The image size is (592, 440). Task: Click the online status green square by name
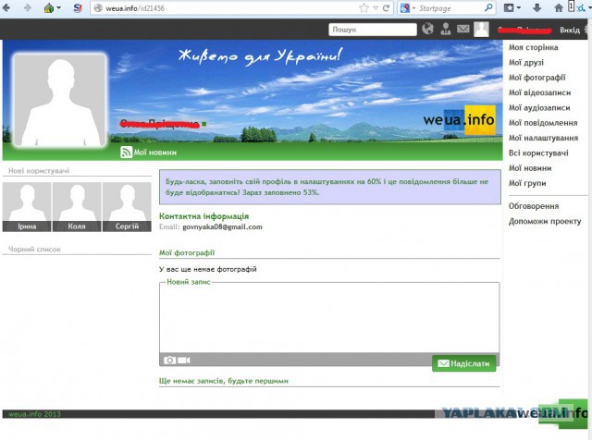[203, 124]
